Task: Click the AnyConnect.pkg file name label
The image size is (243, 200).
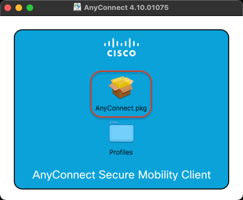Action: click(x=121, y=108)
